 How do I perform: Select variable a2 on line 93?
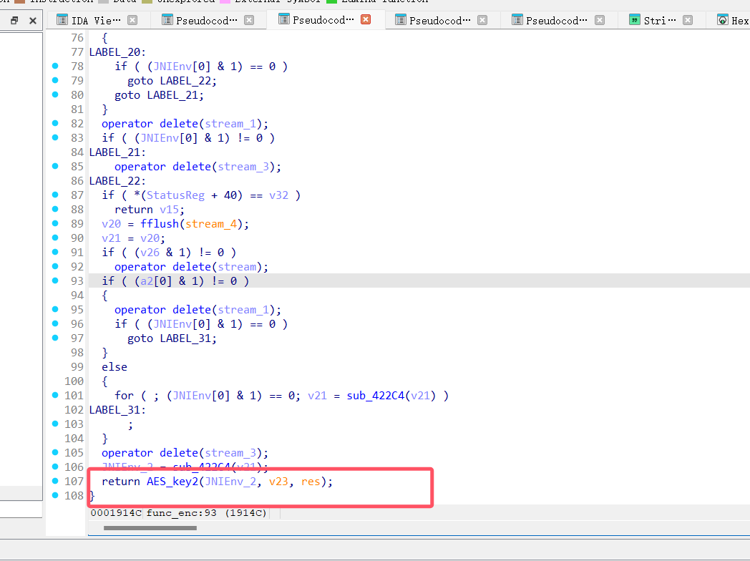pos(147,281)
